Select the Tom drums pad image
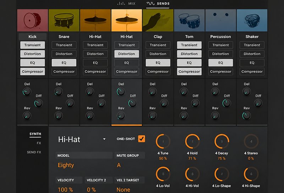The width and height of the screenshot is (284, 193). coord(189,20)
